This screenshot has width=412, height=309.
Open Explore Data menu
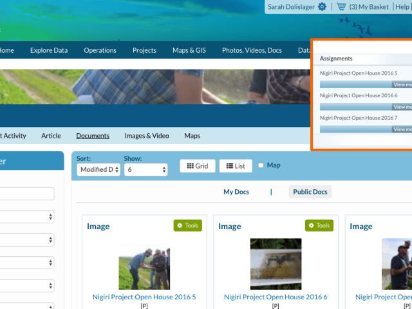point(49,50)
